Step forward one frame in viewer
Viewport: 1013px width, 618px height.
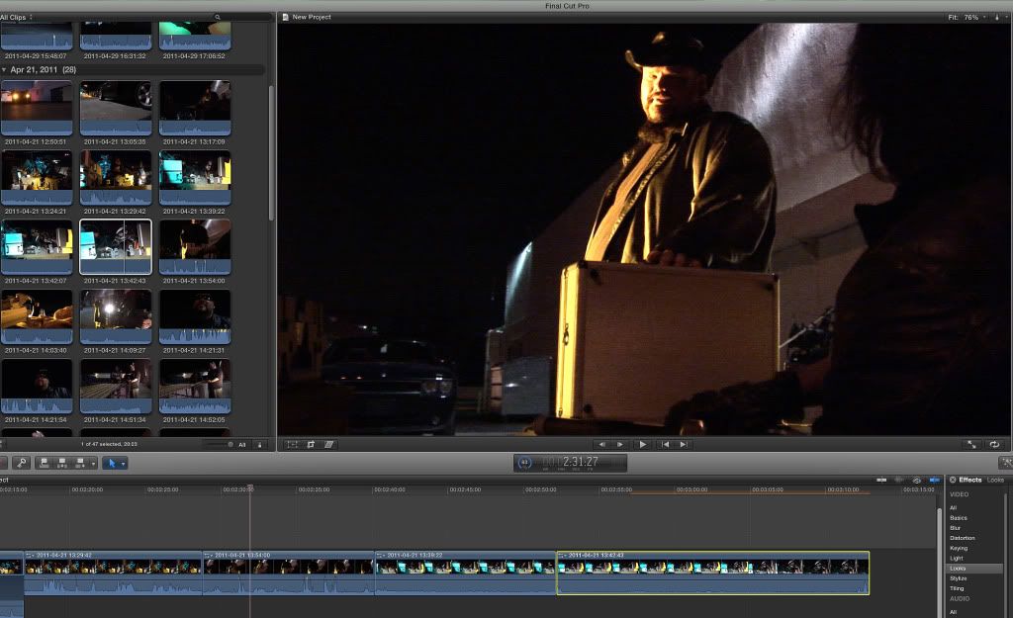[620, 444]
